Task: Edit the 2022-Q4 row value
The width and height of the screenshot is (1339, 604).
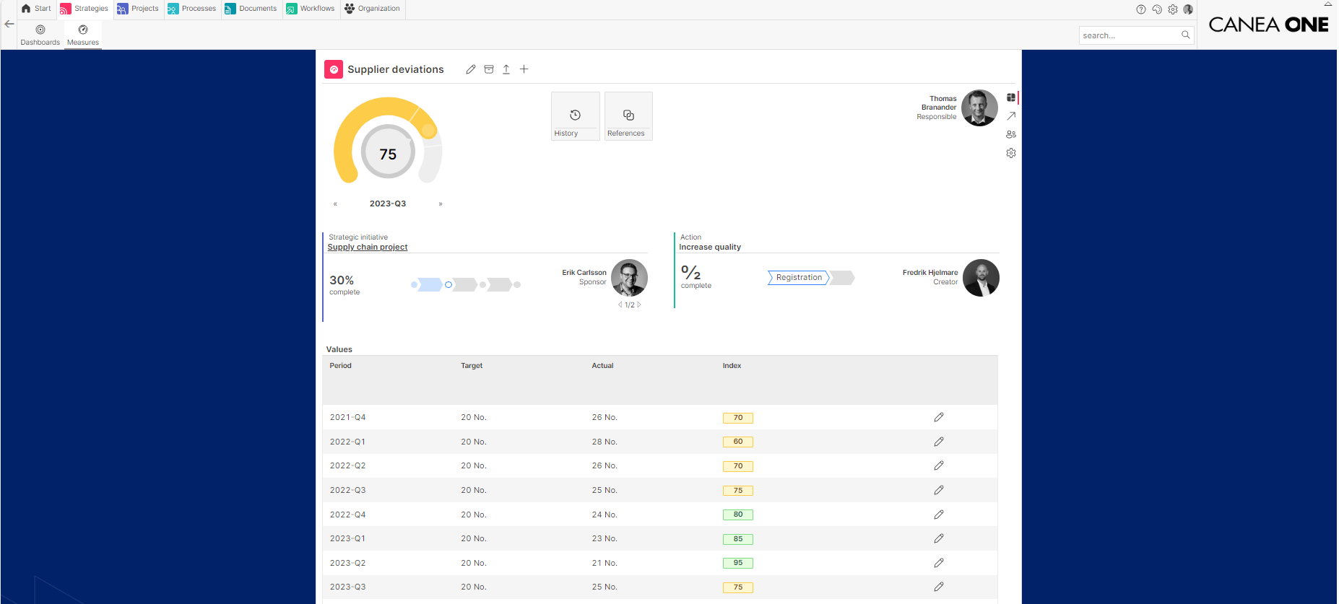Action: coord(939,515)
